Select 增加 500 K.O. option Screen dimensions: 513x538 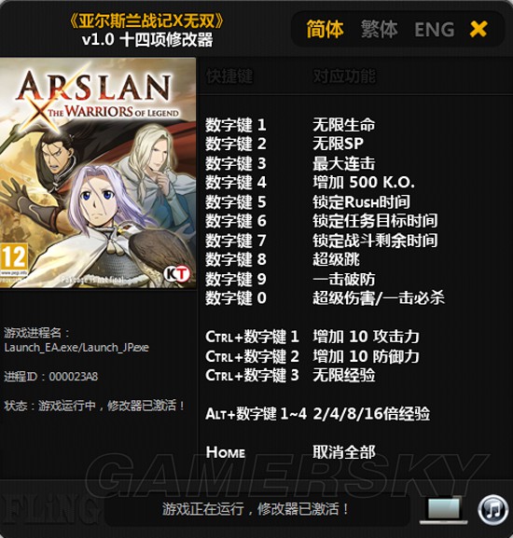pyautogui.click(x=364, y=182)
